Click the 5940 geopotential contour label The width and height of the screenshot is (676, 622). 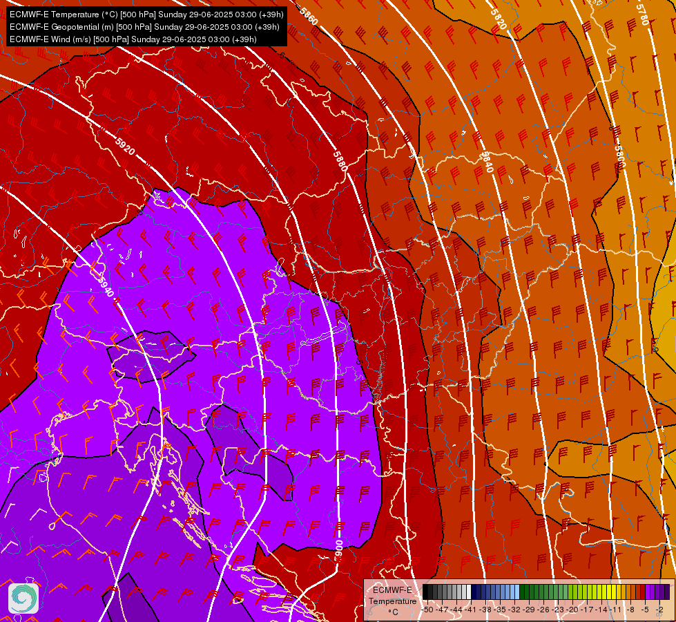pyautogui.click(x=106, y=286)
